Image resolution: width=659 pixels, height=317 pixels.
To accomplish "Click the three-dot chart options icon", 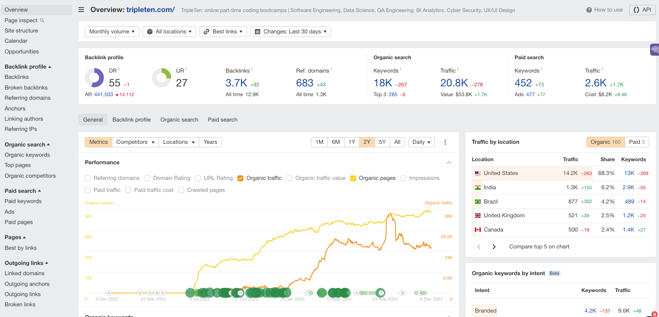I will coord(445,142).
